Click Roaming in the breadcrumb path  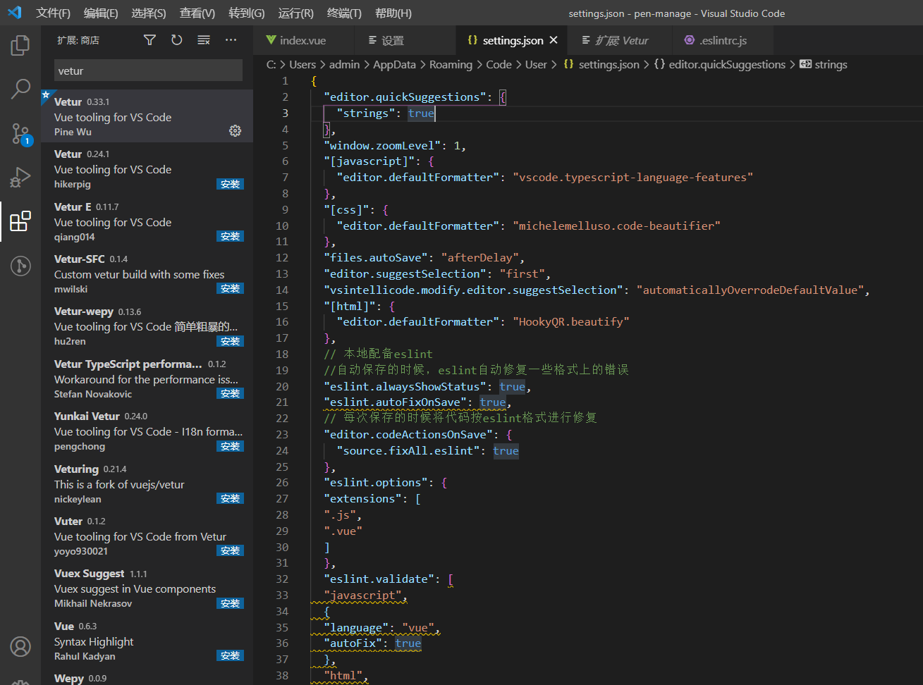[451, 64]
